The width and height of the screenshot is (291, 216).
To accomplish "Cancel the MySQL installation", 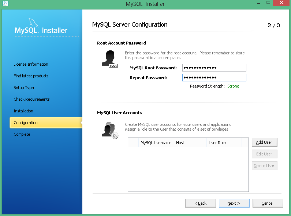I will [268, 203].
